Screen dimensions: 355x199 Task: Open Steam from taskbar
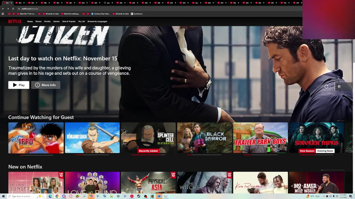(x=138, y=196)
